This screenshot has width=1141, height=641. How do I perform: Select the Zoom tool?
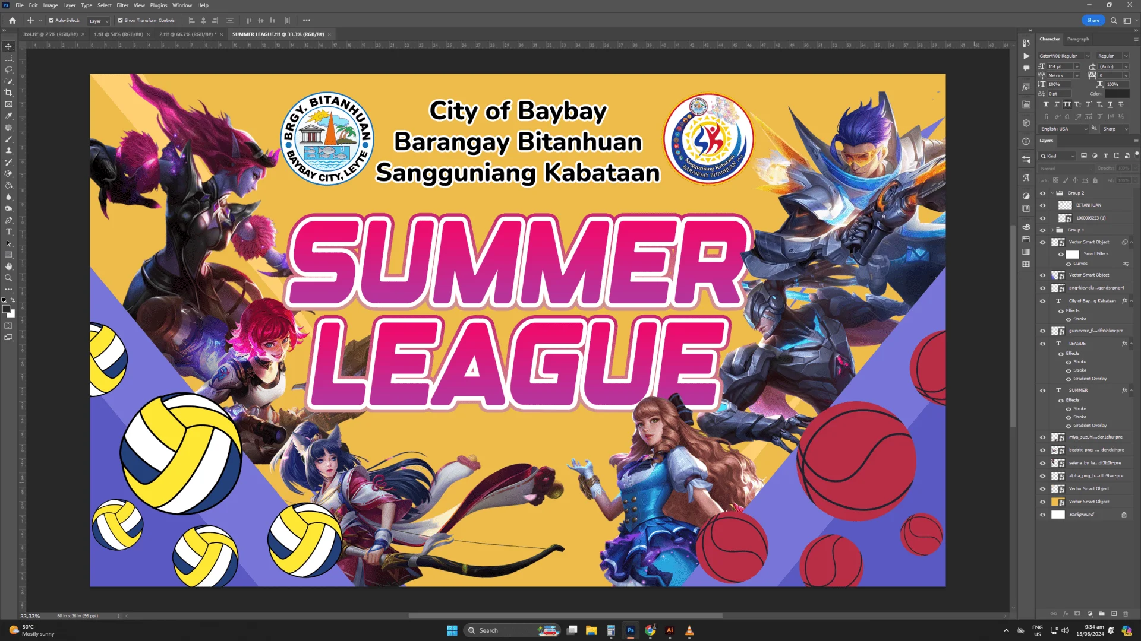[x=8, y=278]
